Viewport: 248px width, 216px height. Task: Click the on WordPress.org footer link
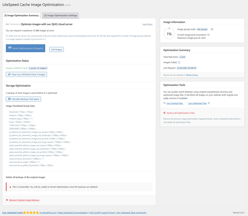[x=48, y=213]
